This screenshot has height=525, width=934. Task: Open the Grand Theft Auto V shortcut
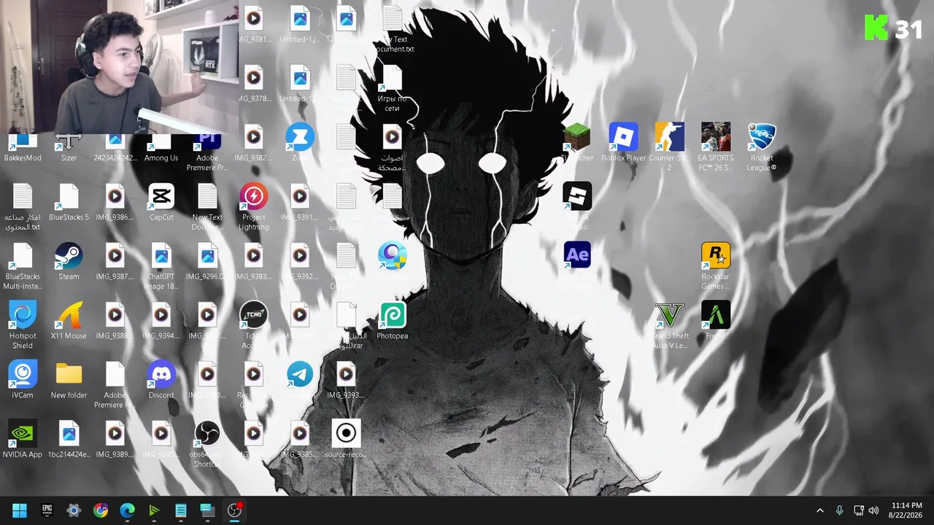tap(669, 326)
